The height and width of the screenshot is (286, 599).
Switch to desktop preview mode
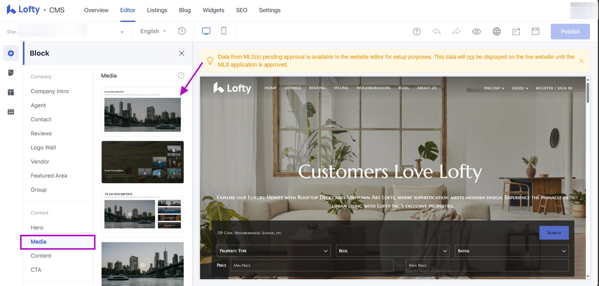click(x=206, y=31)
